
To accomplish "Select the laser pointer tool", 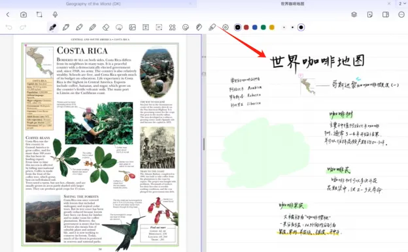I will [x=212, y=27].
